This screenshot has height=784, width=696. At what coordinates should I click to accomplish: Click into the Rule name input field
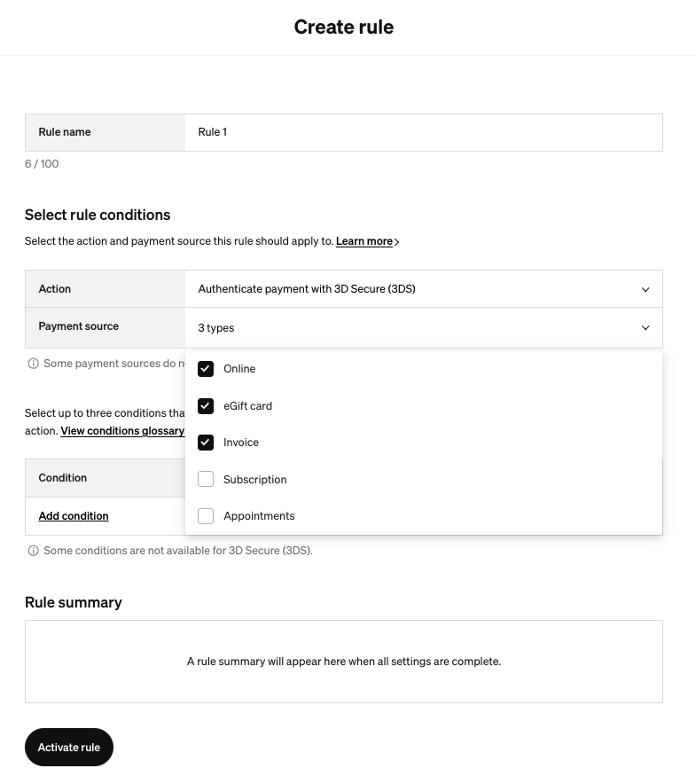[424, 132]
